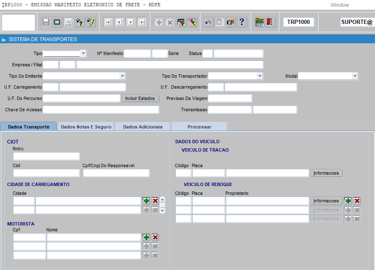The width and height of the screenshot is (375, 270).
Task: Click the Incluir Estados button
Action: (140, 98)
